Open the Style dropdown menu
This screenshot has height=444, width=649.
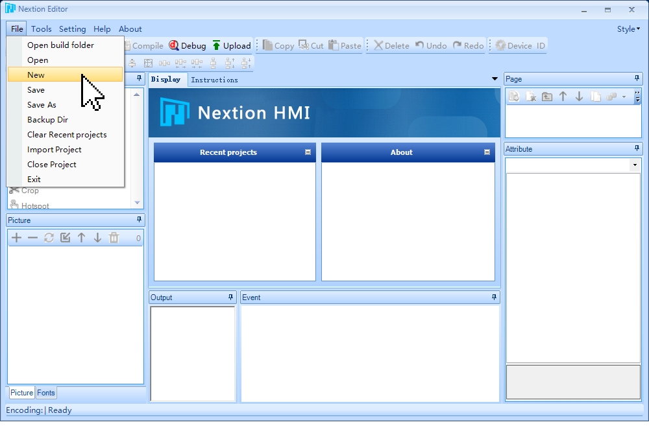tap(628, 29)
